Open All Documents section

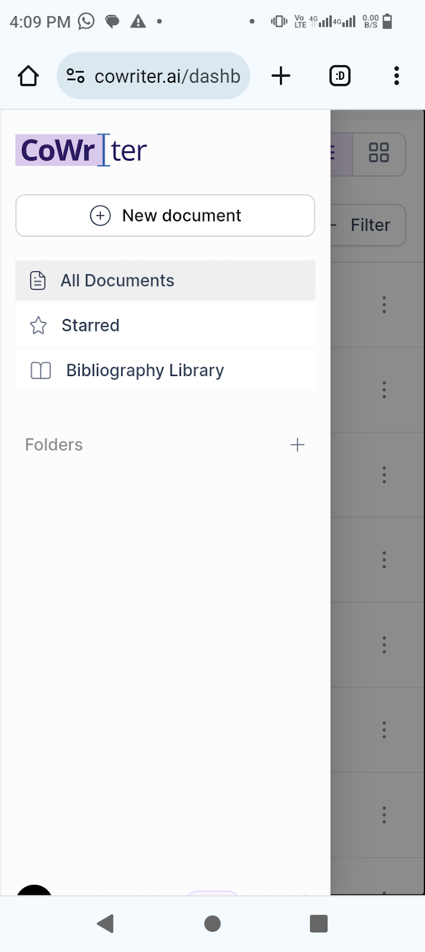[165, 280]
